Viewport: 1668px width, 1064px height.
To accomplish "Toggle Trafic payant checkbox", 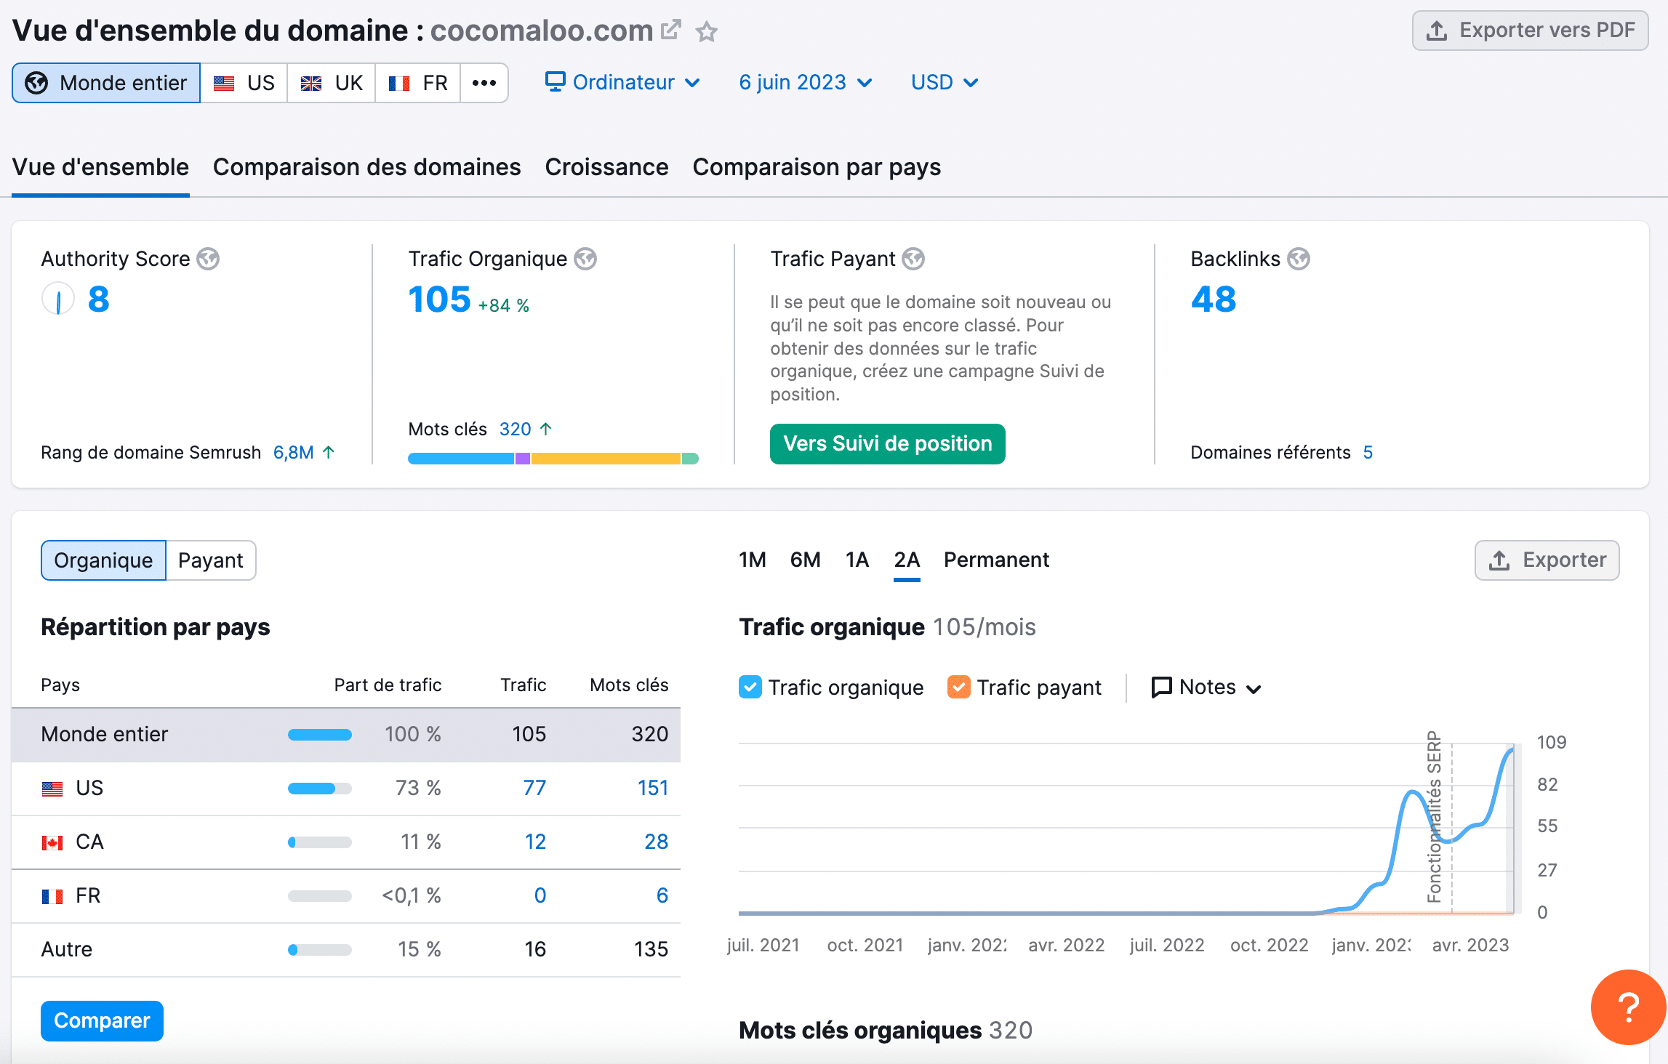I will point(959,687).
